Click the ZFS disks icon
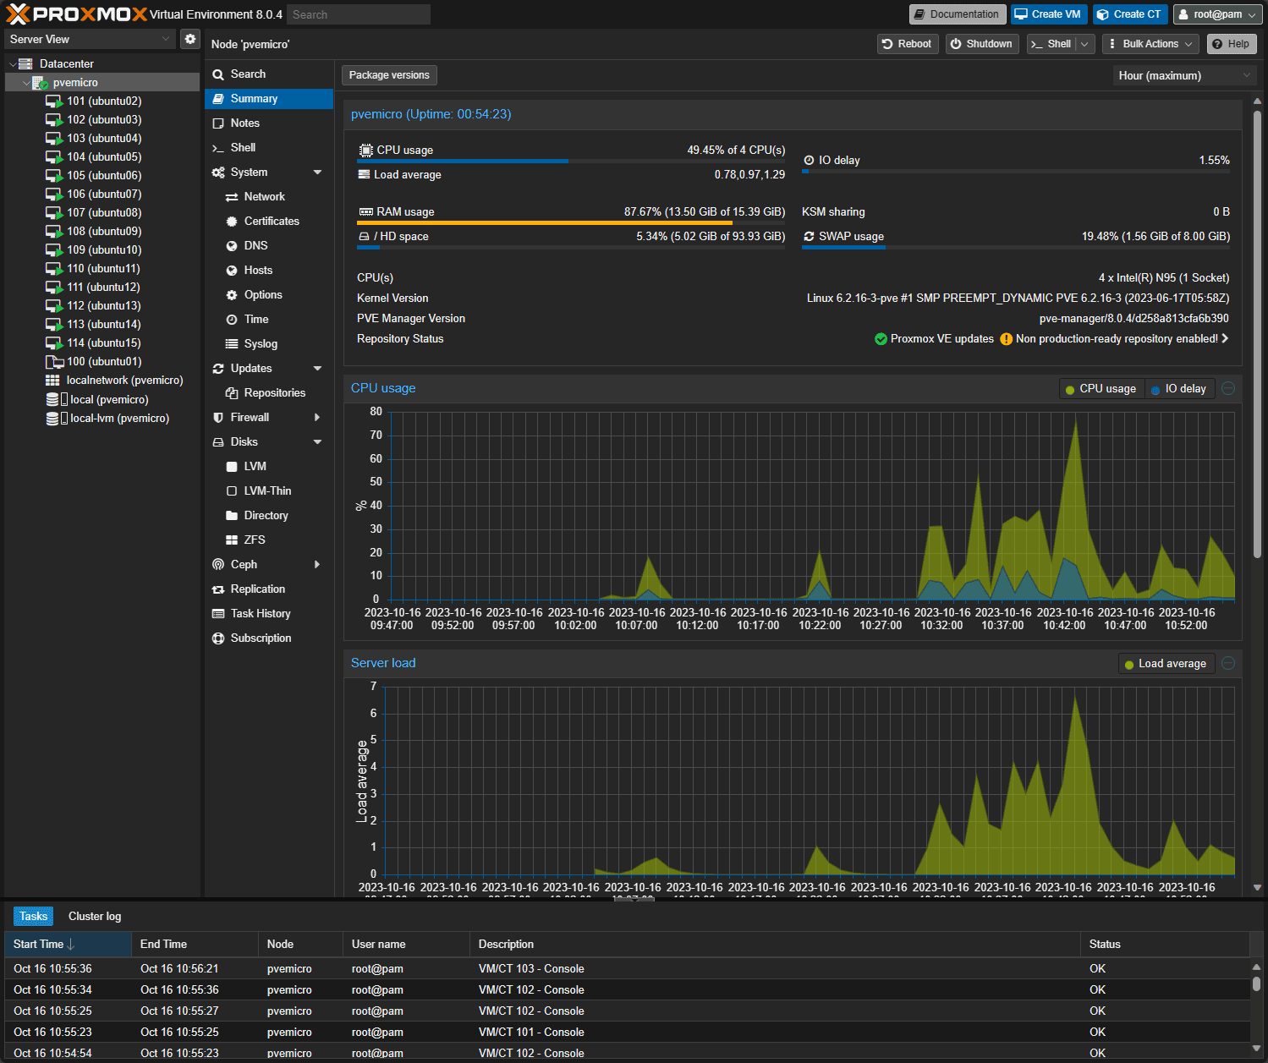 tap(232, 540)
